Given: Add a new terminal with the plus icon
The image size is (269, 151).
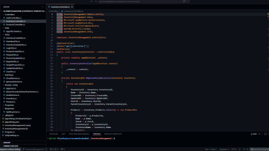Looking at the screenshot, I should click(259, 134).
